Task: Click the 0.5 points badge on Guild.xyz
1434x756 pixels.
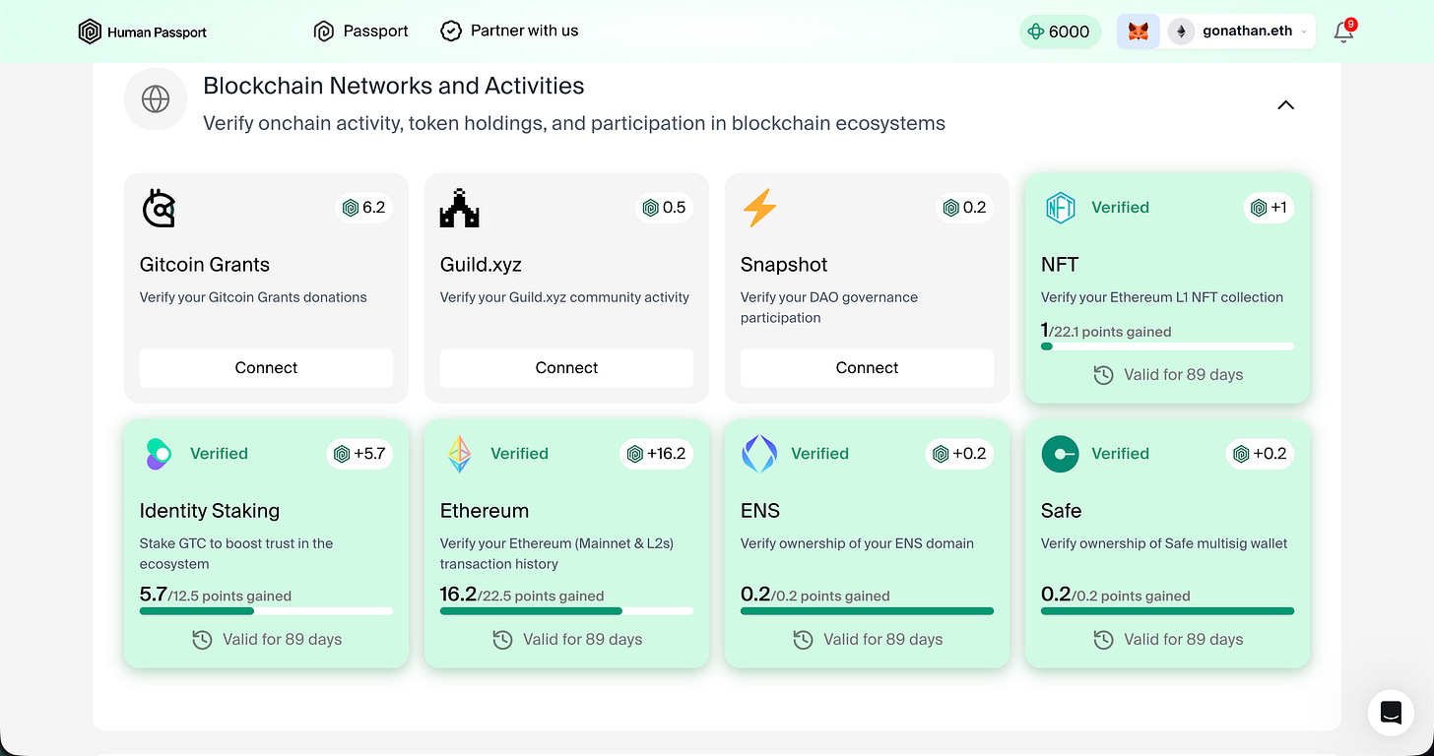Action: click(x=664, y=208)
